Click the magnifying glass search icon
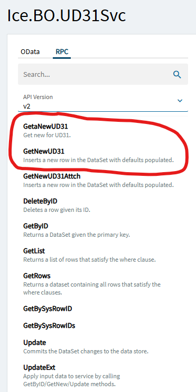196x392 pixels. (177, 75)
